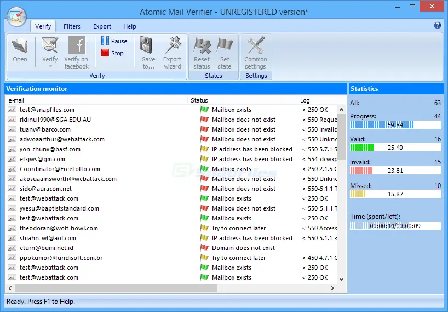448x312 pixels.
Task: Select the test@snapfiles.com row
Action: (171, 110)
